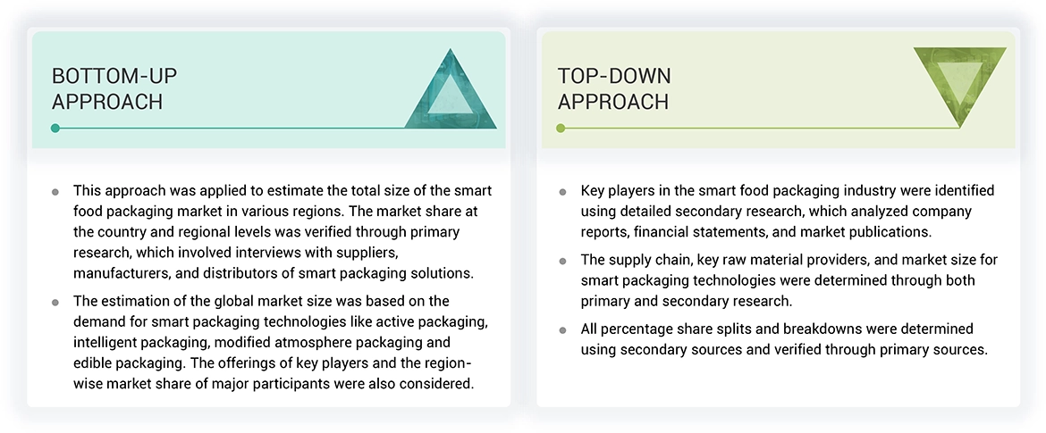
Task: Click the paragraph about primary research interviews
Action: (x=282, y=232)
